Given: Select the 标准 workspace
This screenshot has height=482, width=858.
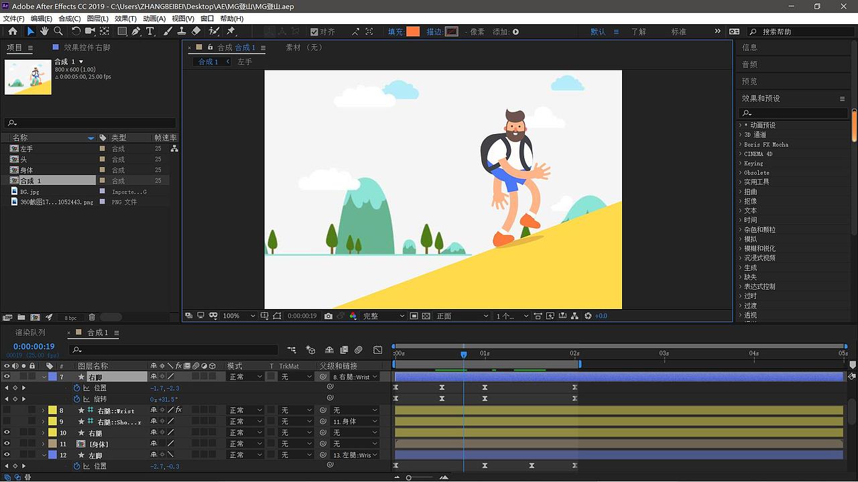Looking at the screenshot, I should [x=679, y=32].
